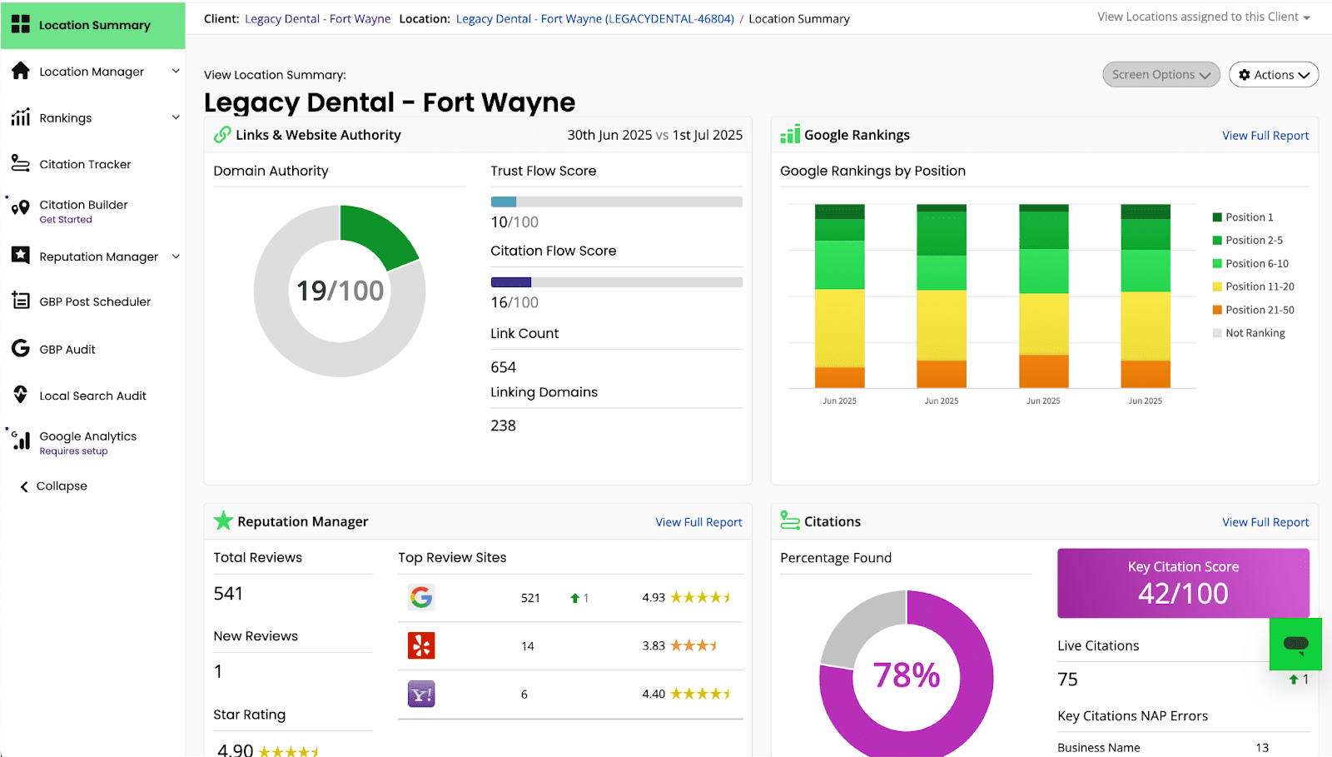Click Live Citations value 75
The image size is (1332, 757).
(1067, 680)
